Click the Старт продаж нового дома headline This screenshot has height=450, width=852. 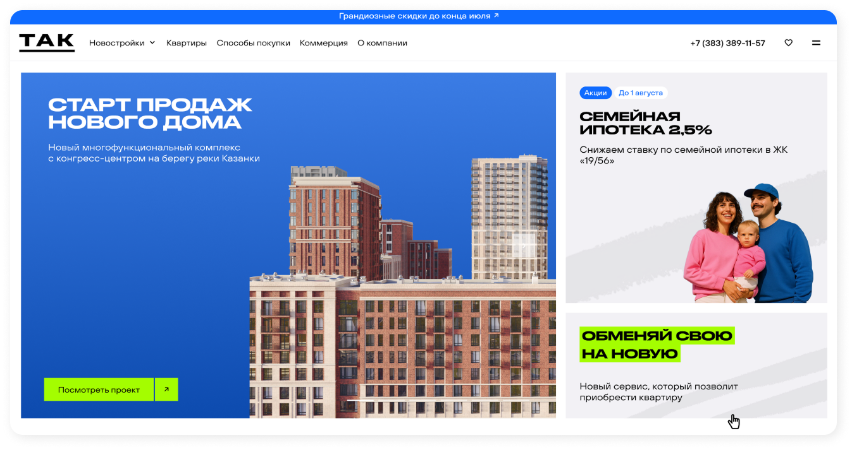[x=150, y=114]
